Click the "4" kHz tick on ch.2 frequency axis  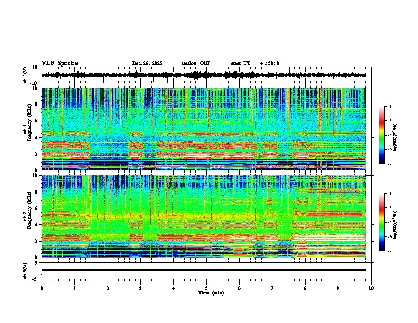pos(36,225)
